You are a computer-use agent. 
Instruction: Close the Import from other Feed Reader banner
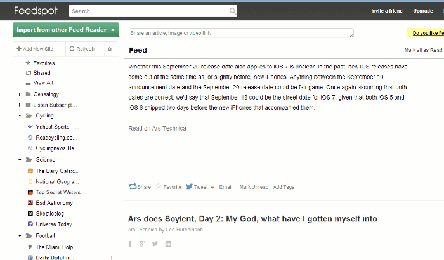(x=113, y=30)
